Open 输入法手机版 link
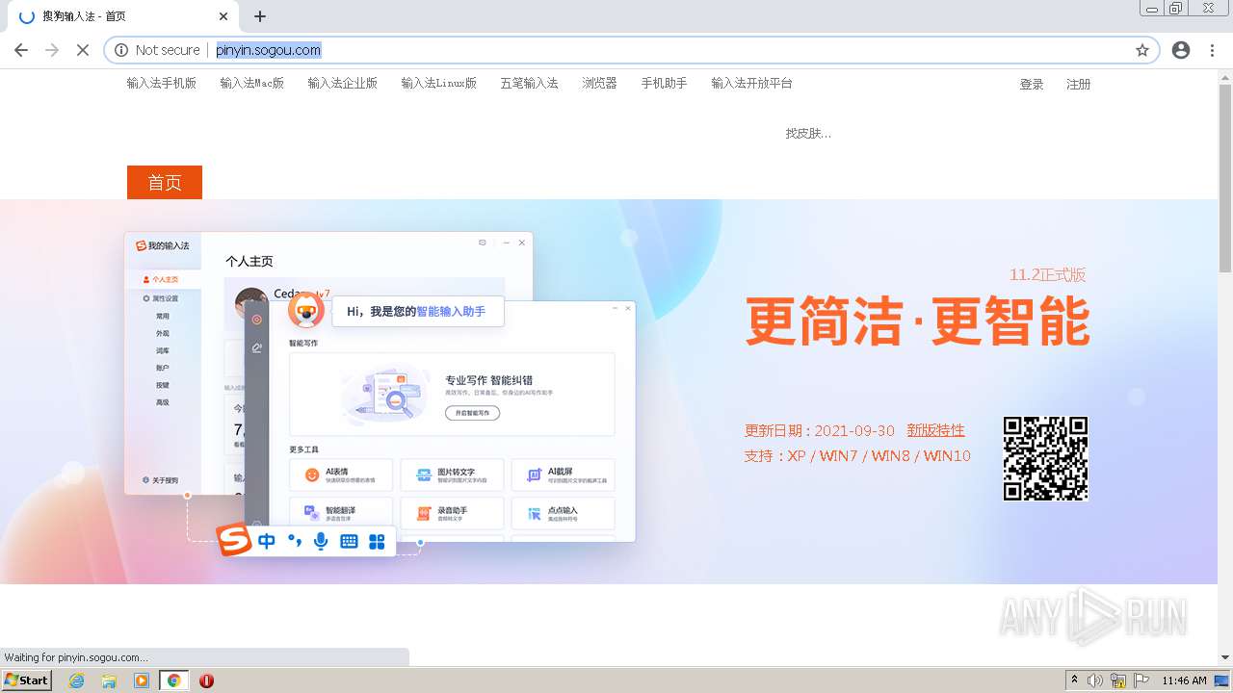Viewport: 1233px width, 693px height. click(162, 84)
